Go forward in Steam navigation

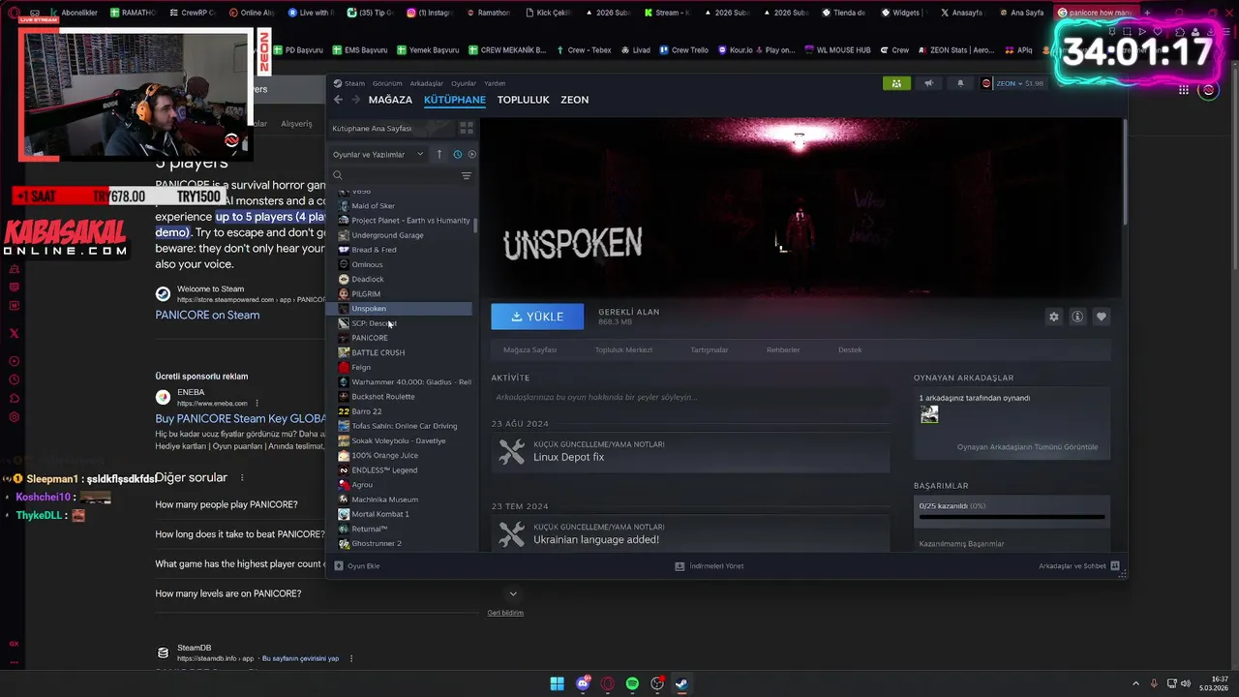(355, 100)
